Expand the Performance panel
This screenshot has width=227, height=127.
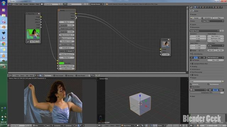(x=191, y=69)
